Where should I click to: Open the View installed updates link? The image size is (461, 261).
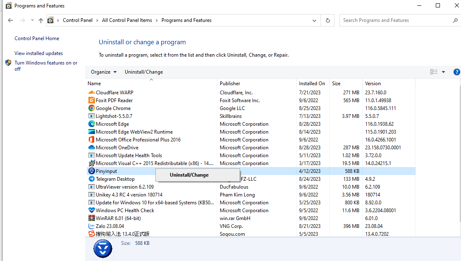[x=38, y=53]
